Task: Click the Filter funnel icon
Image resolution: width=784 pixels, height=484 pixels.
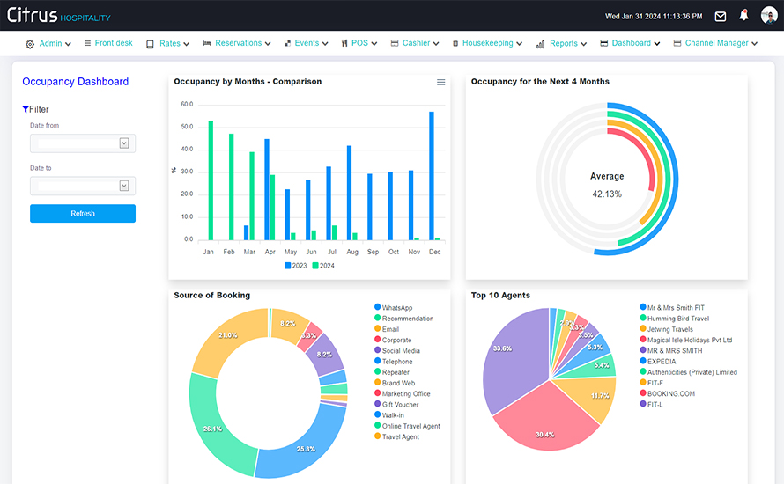Action: (26, 110)
